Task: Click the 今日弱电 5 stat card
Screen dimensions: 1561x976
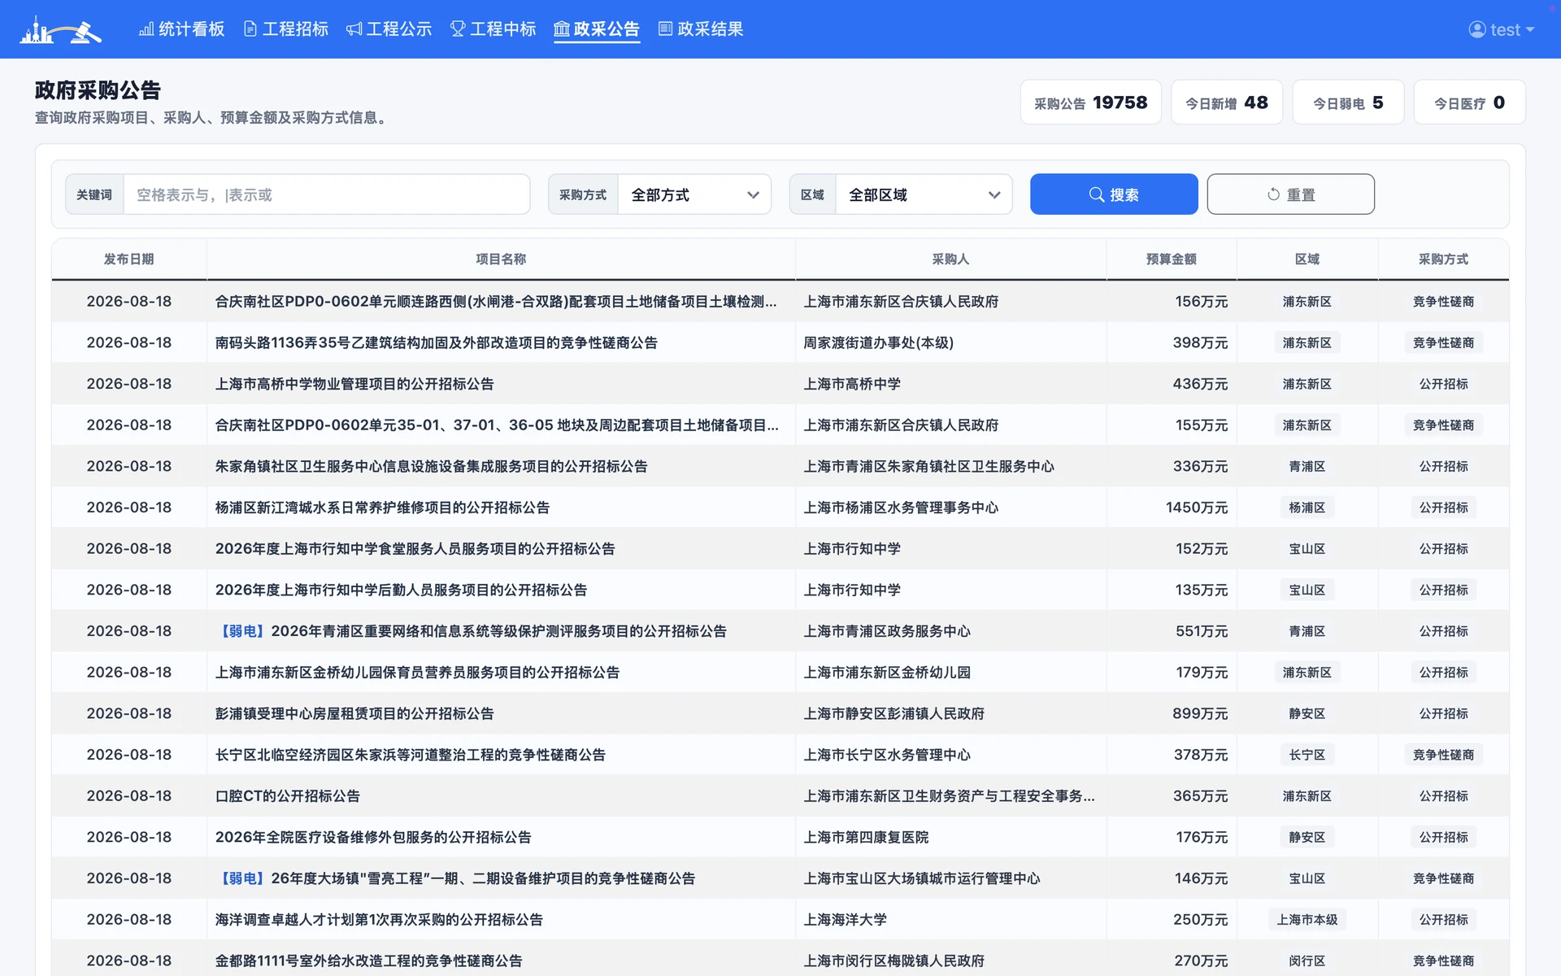Action: [x=1348, y=102]
